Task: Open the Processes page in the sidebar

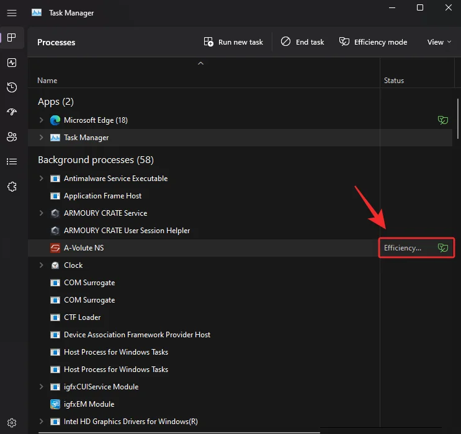Action: (12, 38)
